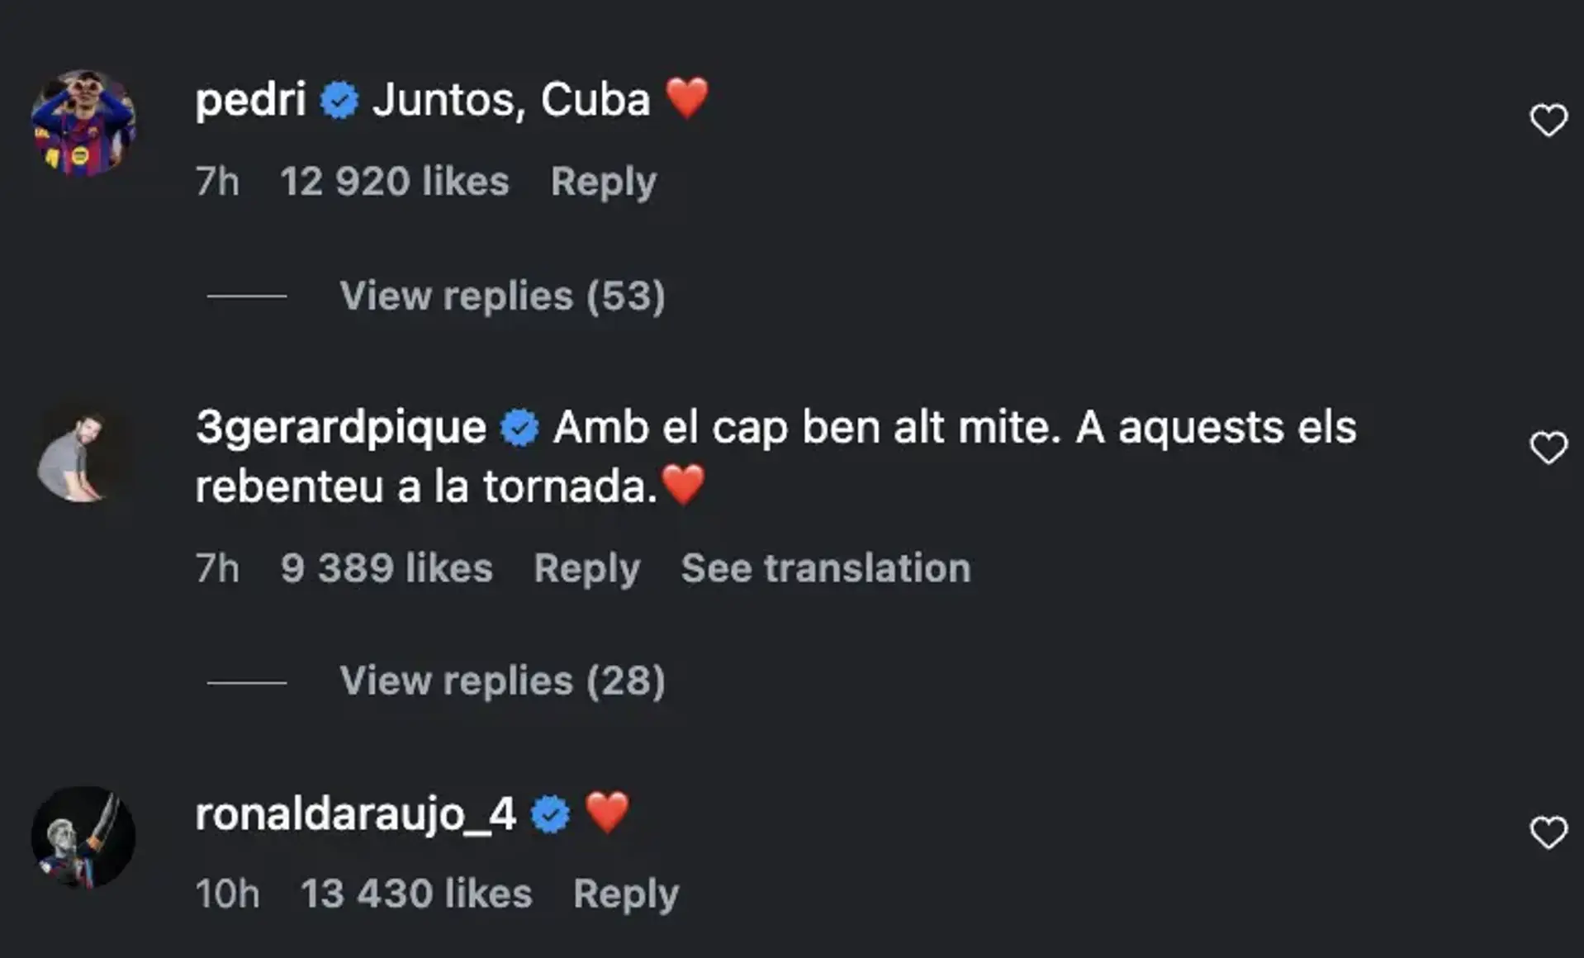Expand the 53 replies under pedri's comment
Screen dimensions: 1584x958
click(x=501, y=296)
